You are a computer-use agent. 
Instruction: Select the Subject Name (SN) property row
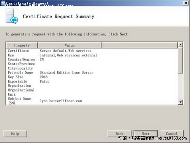pyautogui.click(x=92, y=101)
